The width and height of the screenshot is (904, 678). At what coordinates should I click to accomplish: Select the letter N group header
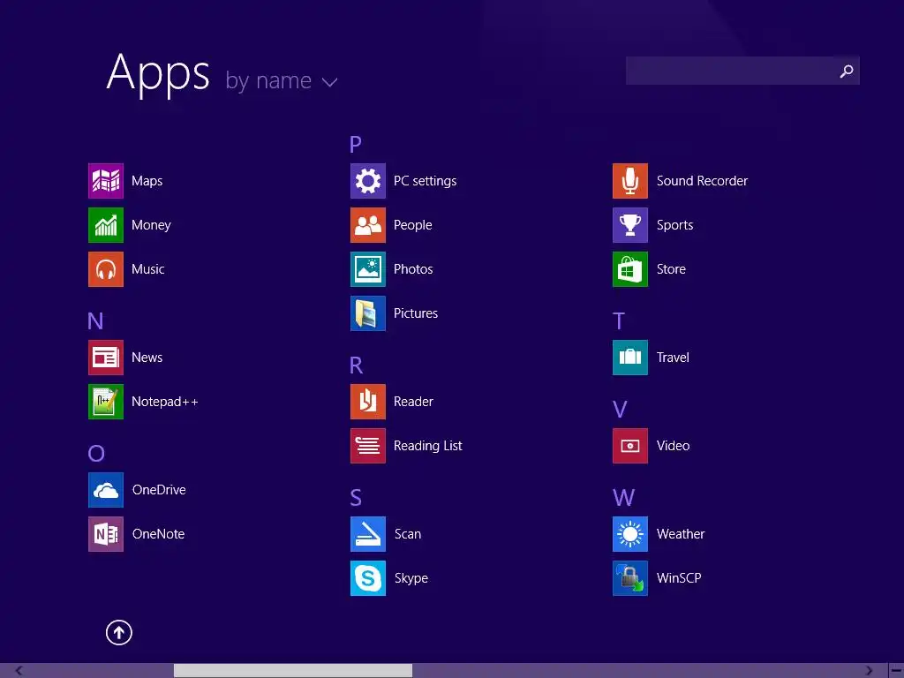pos(95,321)
